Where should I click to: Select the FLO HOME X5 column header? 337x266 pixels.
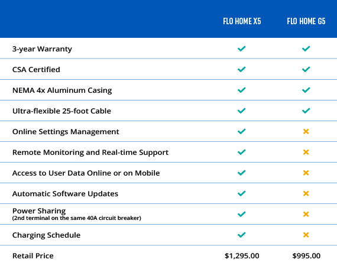(x=242, y=21)
